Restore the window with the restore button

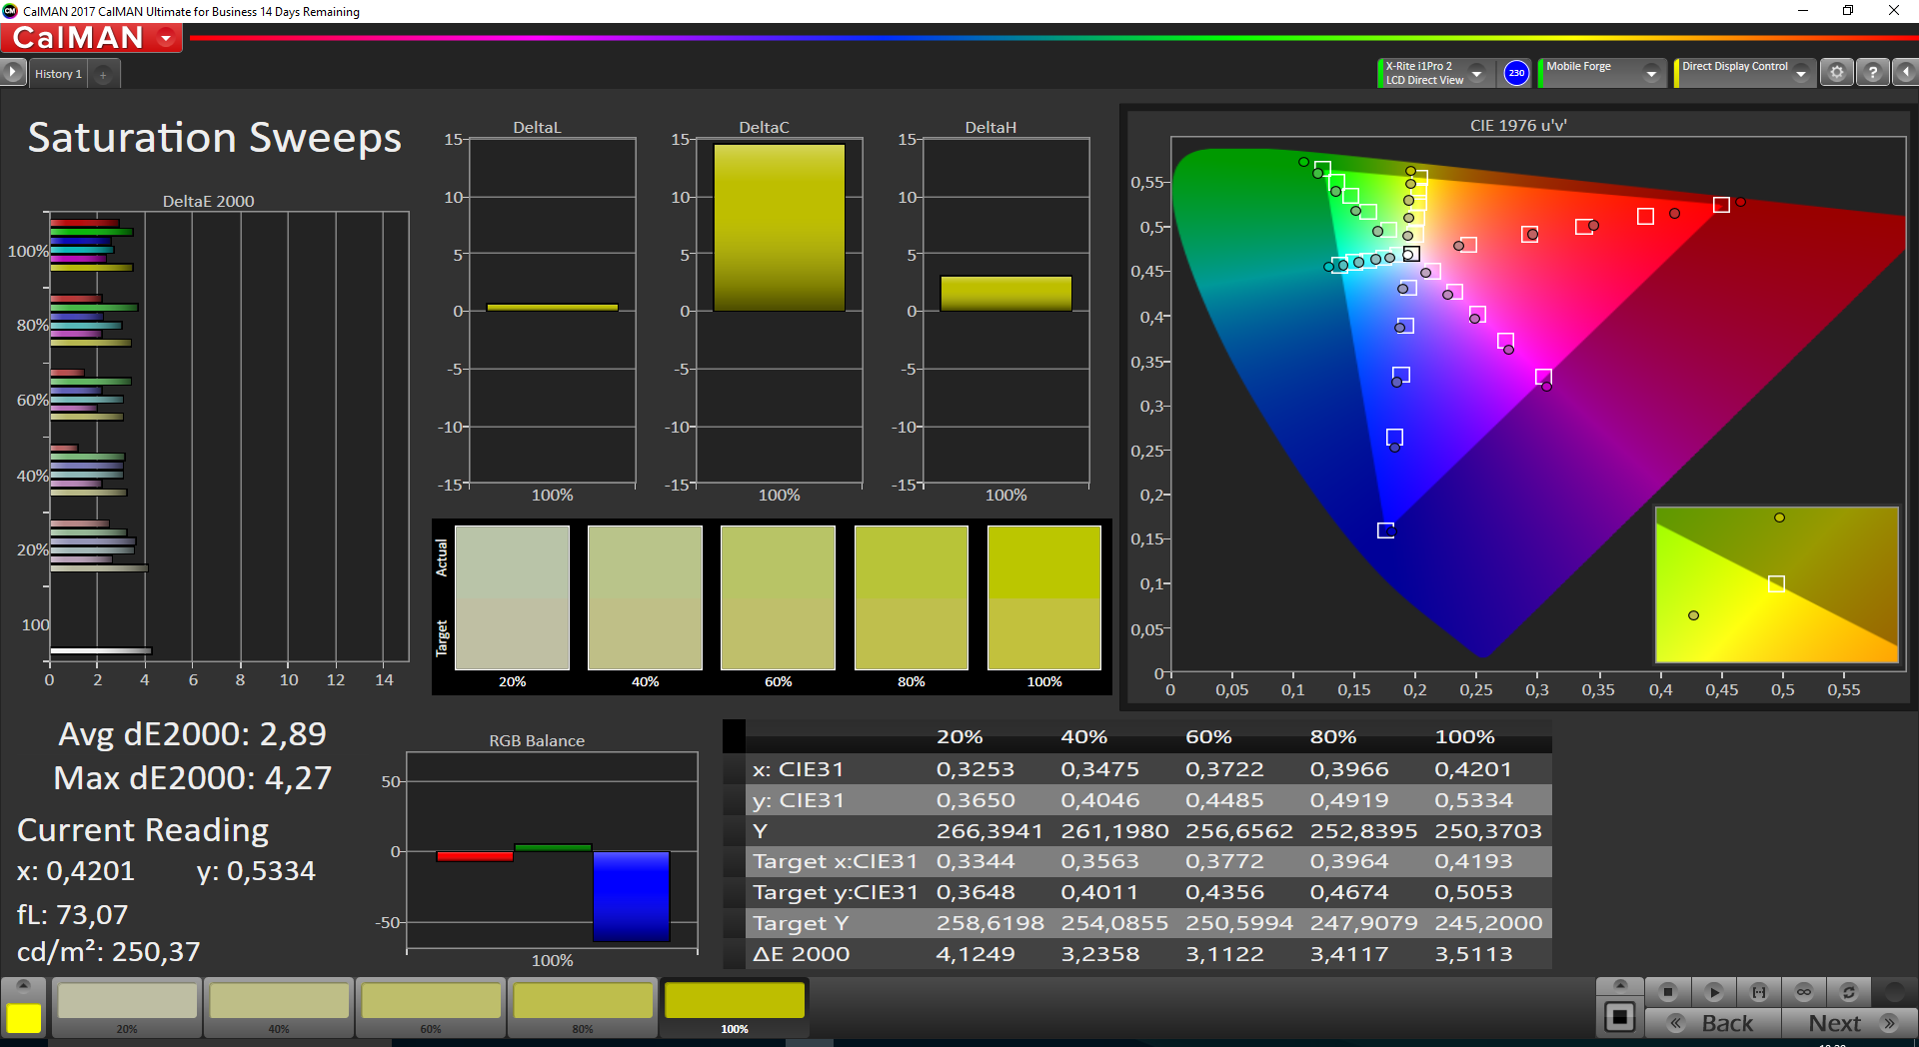click(x=1848, y=11)
